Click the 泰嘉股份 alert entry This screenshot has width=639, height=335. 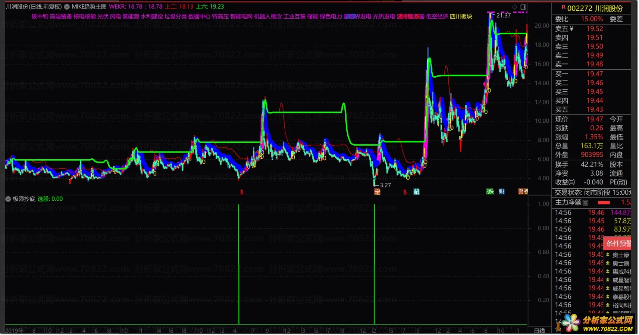tap(621, 297)
